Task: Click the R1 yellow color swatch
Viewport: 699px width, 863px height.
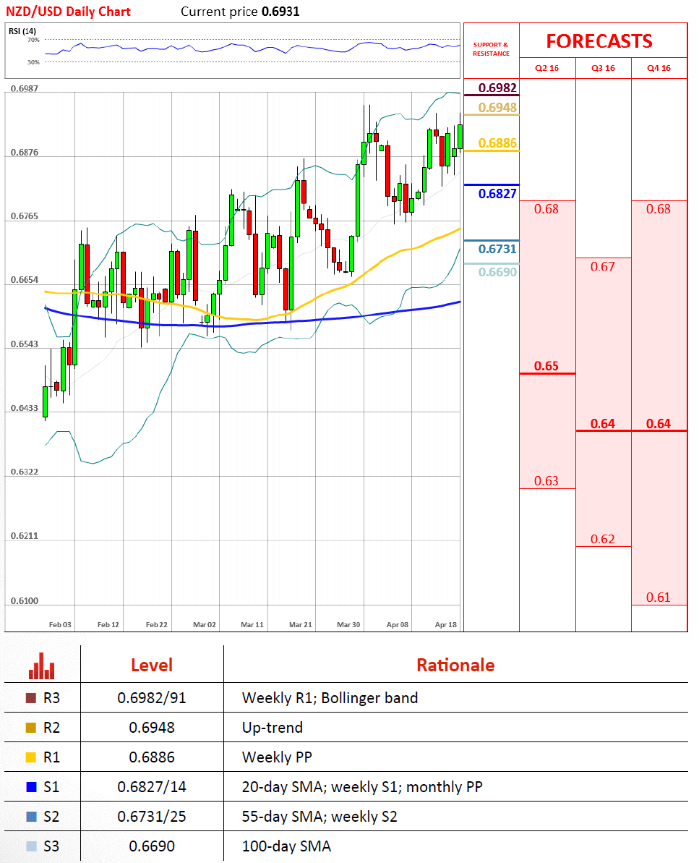Action: tap(31, 757)
